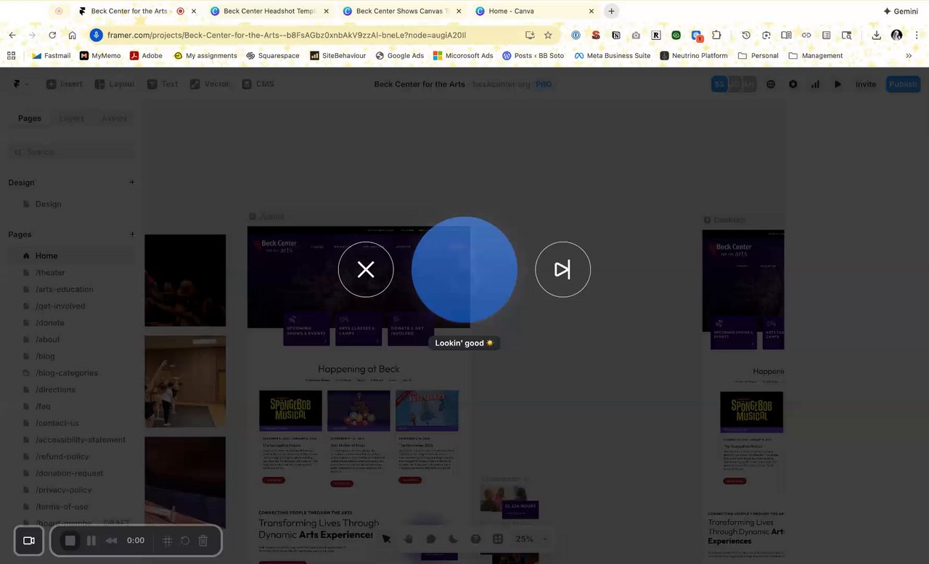Open the Framer logo menu
The height and width of the screenshot is (564, 929).
(20, 84)
